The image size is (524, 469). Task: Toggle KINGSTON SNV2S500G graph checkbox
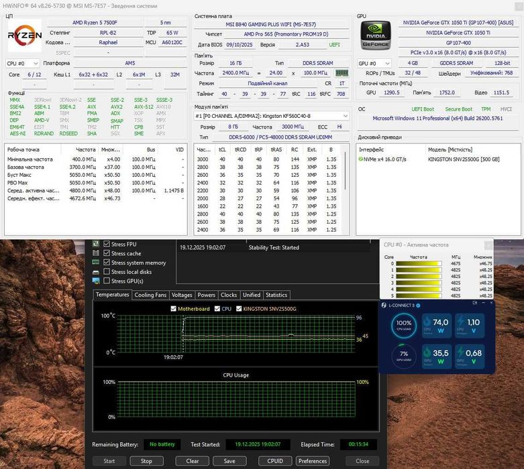coord(239,309)
